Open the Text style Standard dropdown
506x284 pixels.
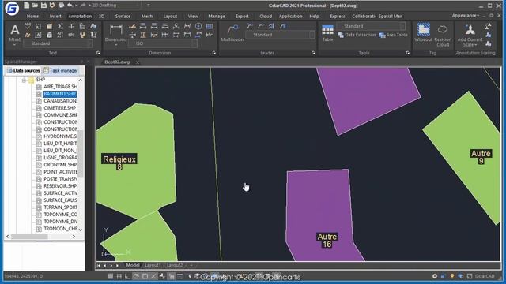[58, 43]
